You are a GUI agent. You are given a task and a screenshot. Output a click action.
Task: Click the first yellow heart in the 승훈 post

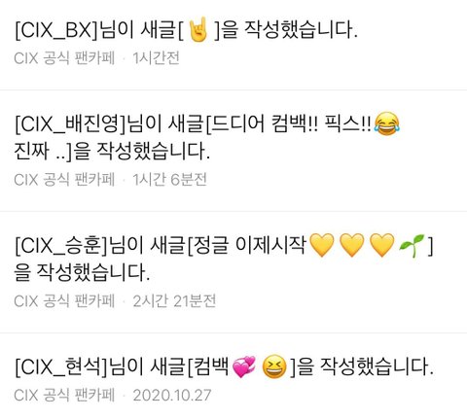(322, 245)
